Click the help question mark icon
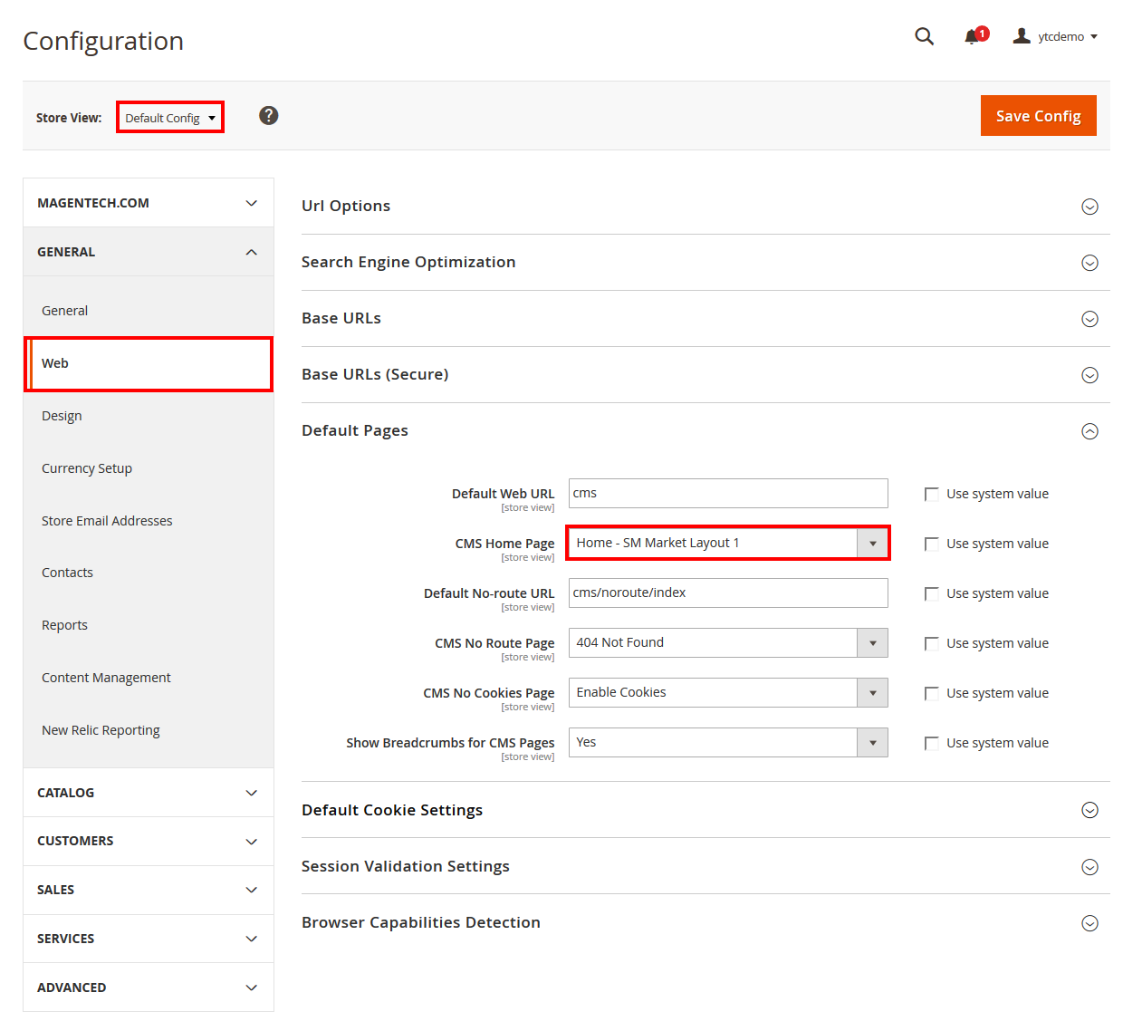 click(268, 116)
